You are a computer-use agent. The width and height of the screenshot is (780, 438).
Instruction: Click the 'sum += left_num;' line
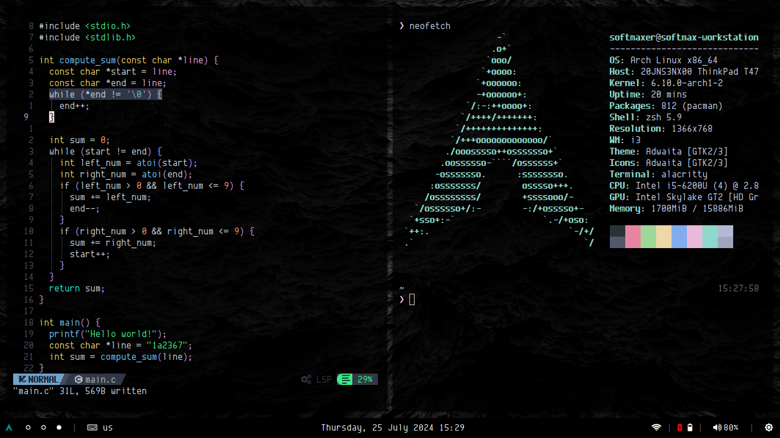(111, 197)
